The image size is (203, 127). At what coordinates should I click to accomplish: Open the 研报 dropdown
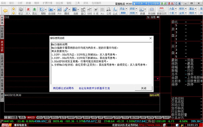[133, 9]
